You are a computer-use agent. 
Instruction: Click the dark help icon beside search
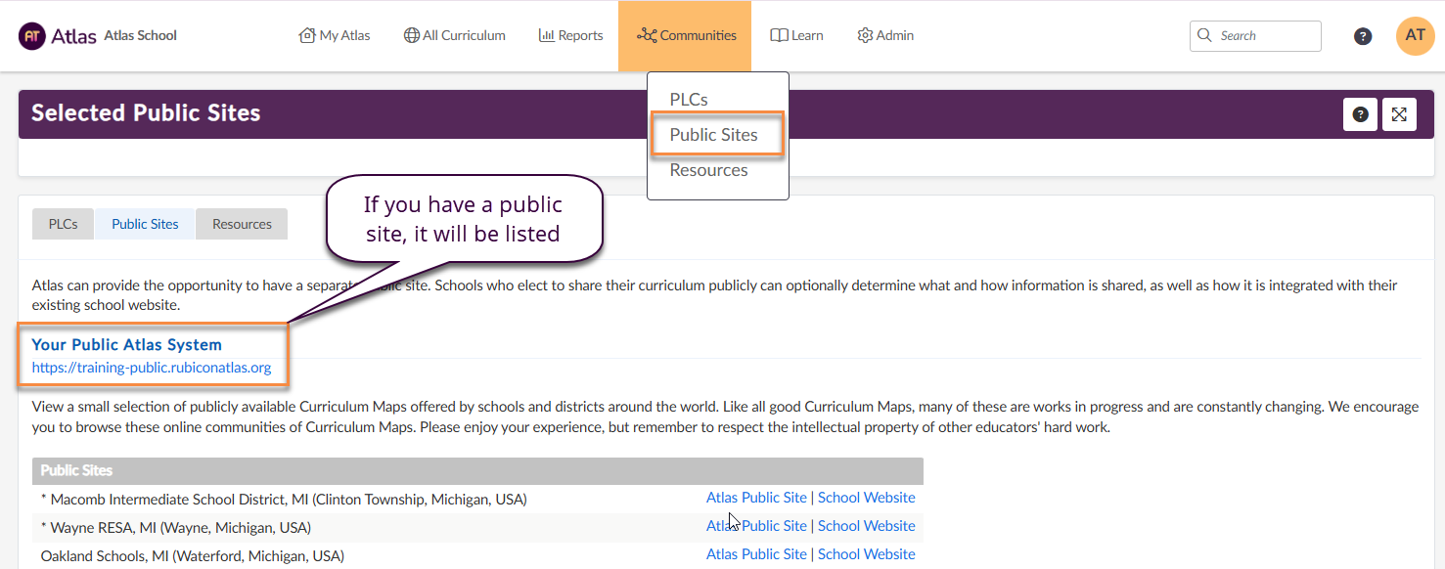1363,36
